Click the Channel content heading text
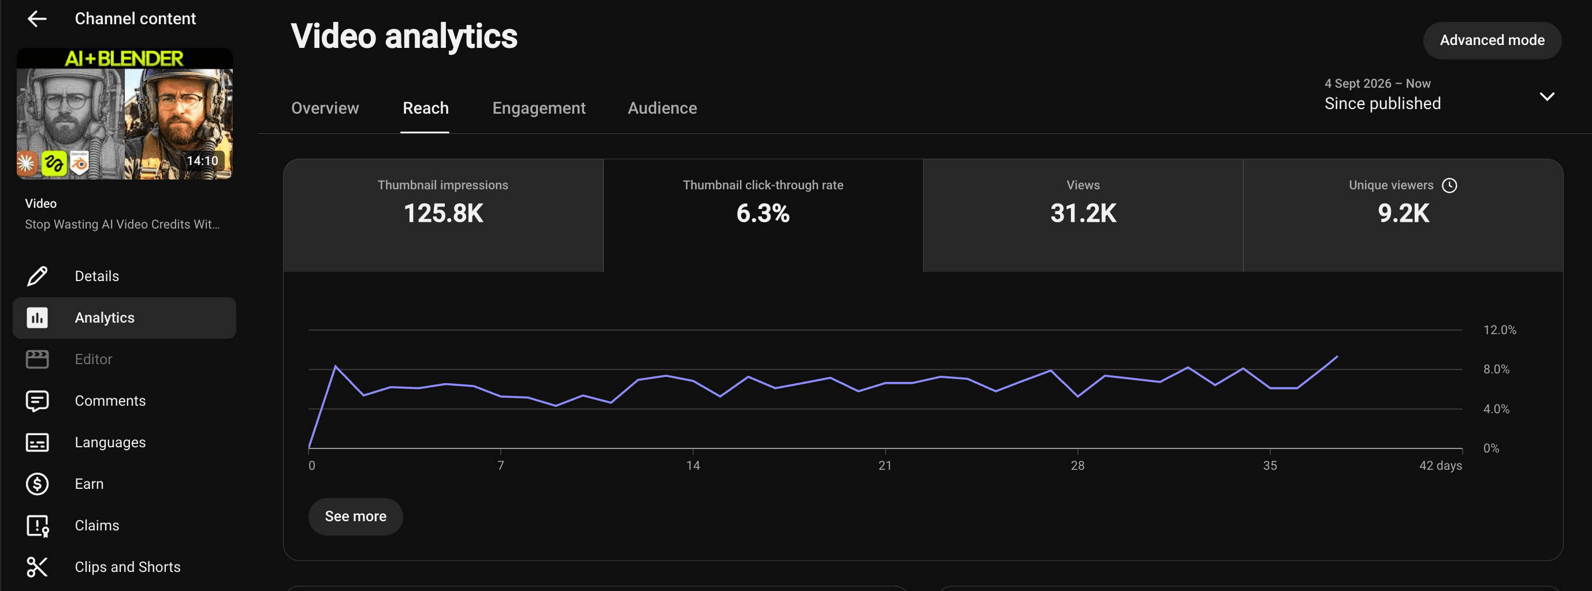The image size is (1592, 591). pyautogui.click(x=135, y=18)
